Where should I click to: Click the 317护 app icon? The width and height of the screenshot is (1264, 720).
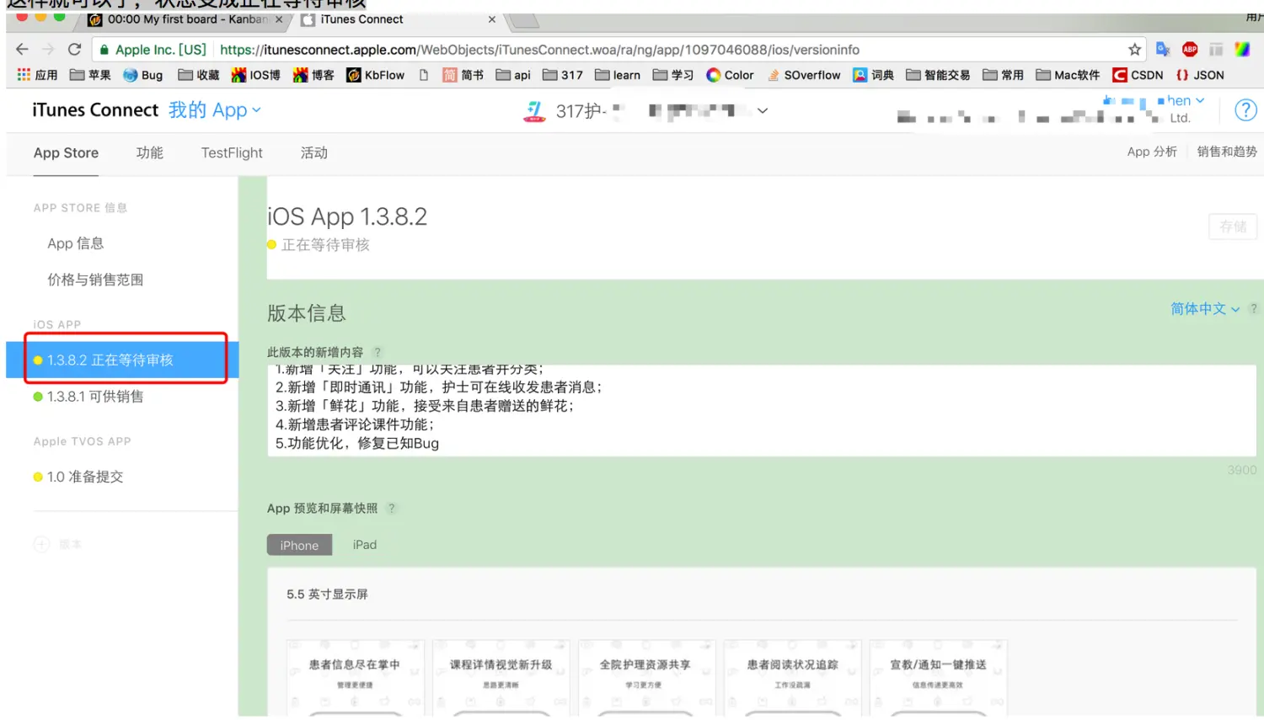534,110
